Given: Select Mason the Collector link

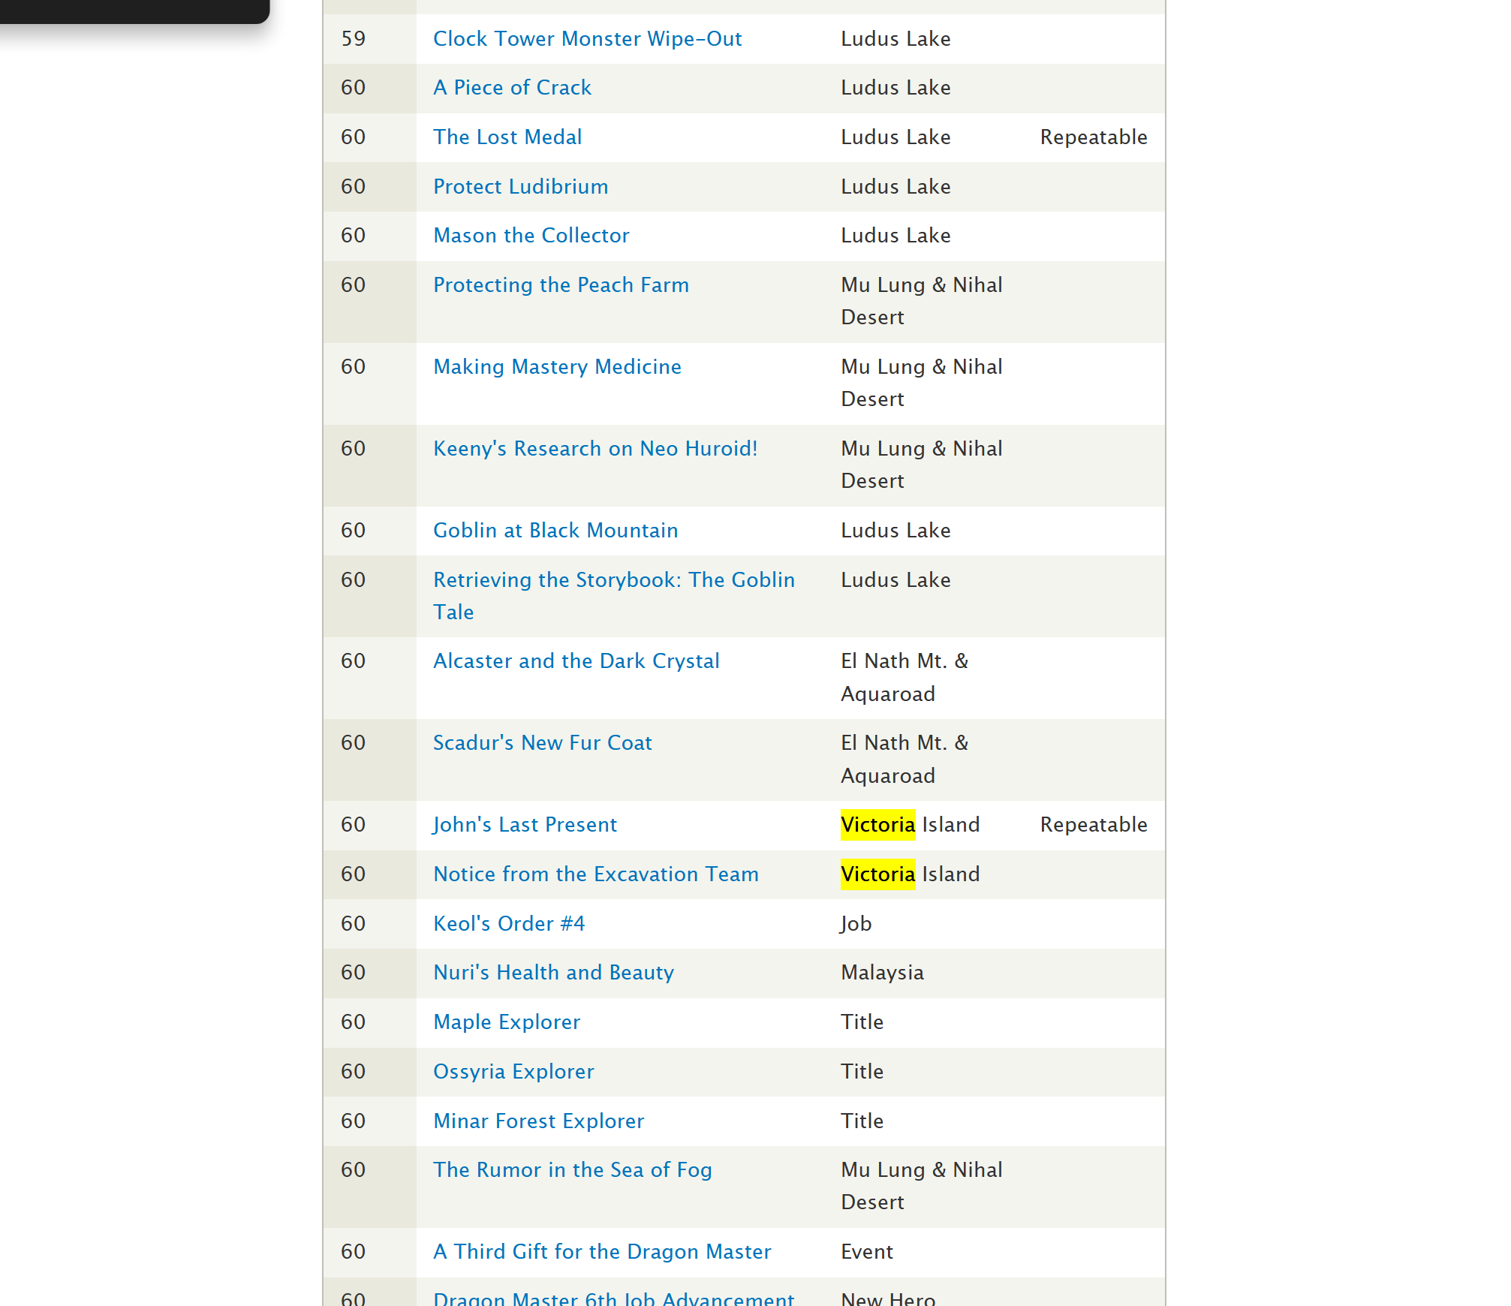Looking at the screenshot, I should [531, 236].
